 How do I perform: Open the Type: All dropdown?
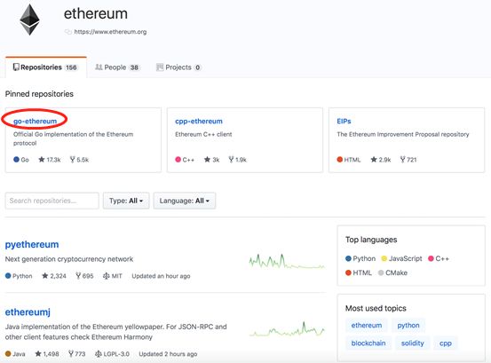click(126, 201)
